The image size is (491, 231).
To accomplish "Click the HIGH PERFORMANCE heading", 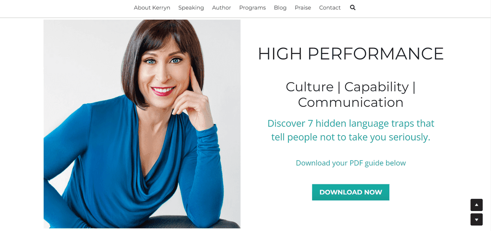I will click(x=351, y=54).
